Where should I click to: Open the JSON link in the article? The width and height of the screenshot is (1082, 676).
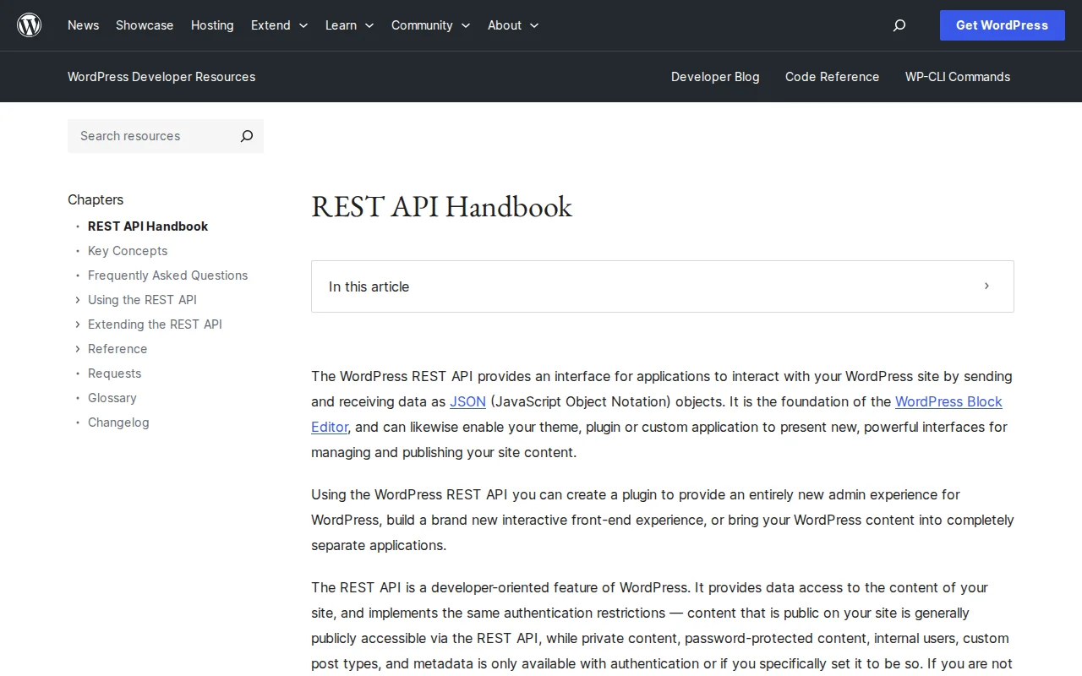(467, 401)
